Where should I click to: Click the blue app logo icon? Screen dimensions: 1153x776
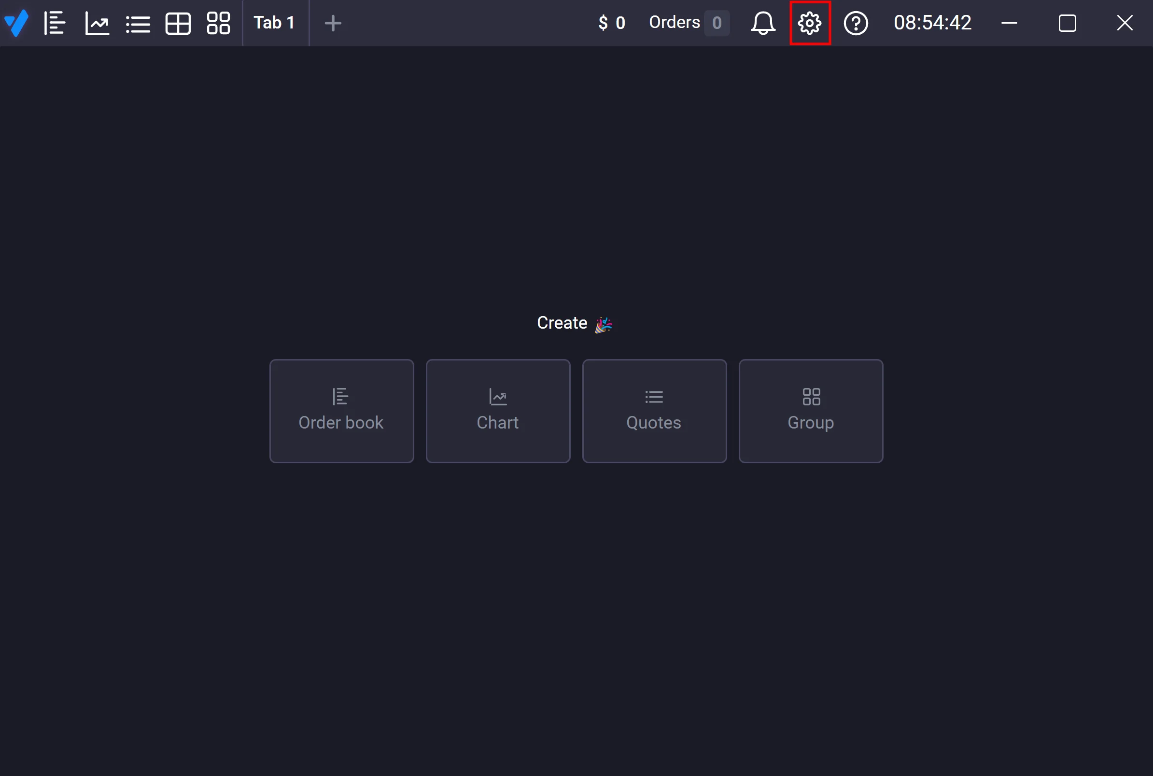(16, 23)
